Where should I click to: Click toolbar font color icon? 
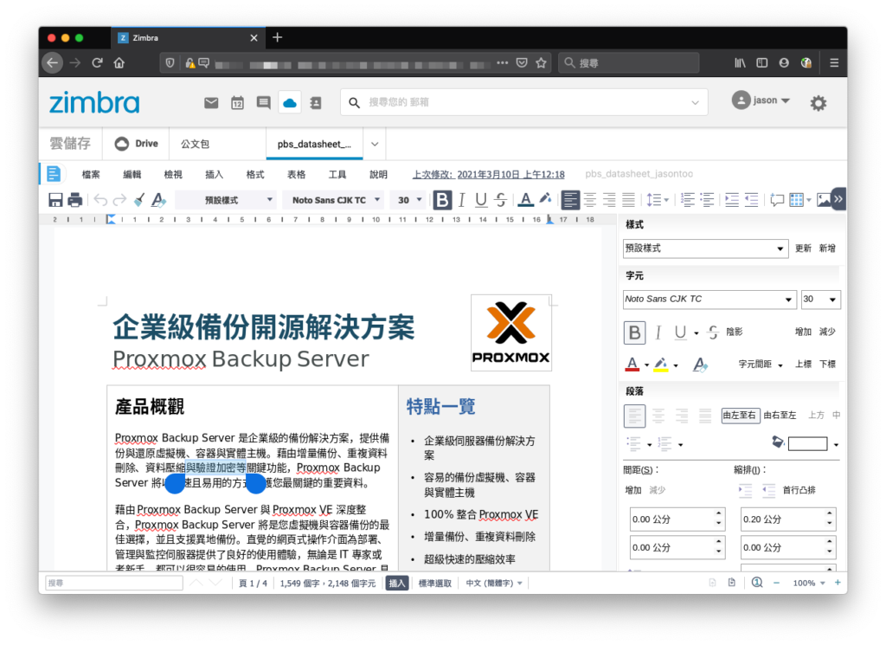[525, 199]
